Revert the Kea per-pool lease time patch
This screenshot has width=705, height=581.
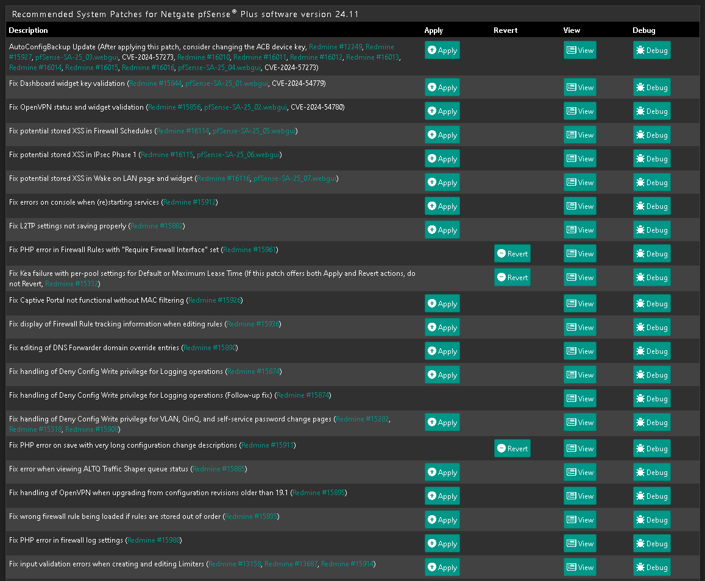pos(512,278)
